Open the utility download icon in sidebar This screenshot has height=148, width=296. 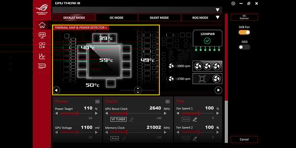[42, 46]
